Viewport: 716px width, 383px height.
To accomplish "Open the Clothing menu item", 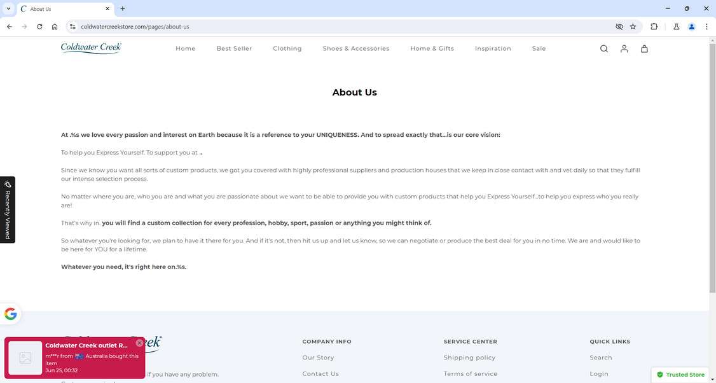I will click(x=287, y=48).
